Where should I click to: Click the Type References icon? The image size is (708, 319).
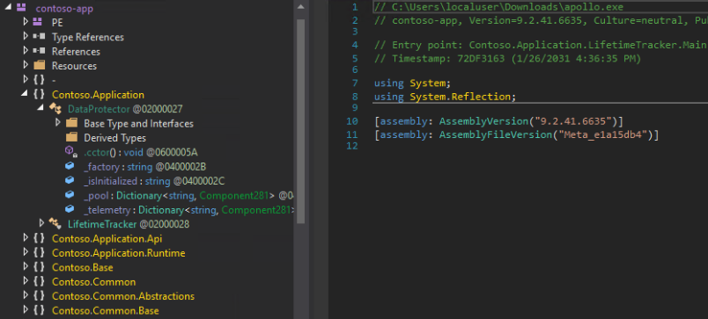(x=39, y=37)
